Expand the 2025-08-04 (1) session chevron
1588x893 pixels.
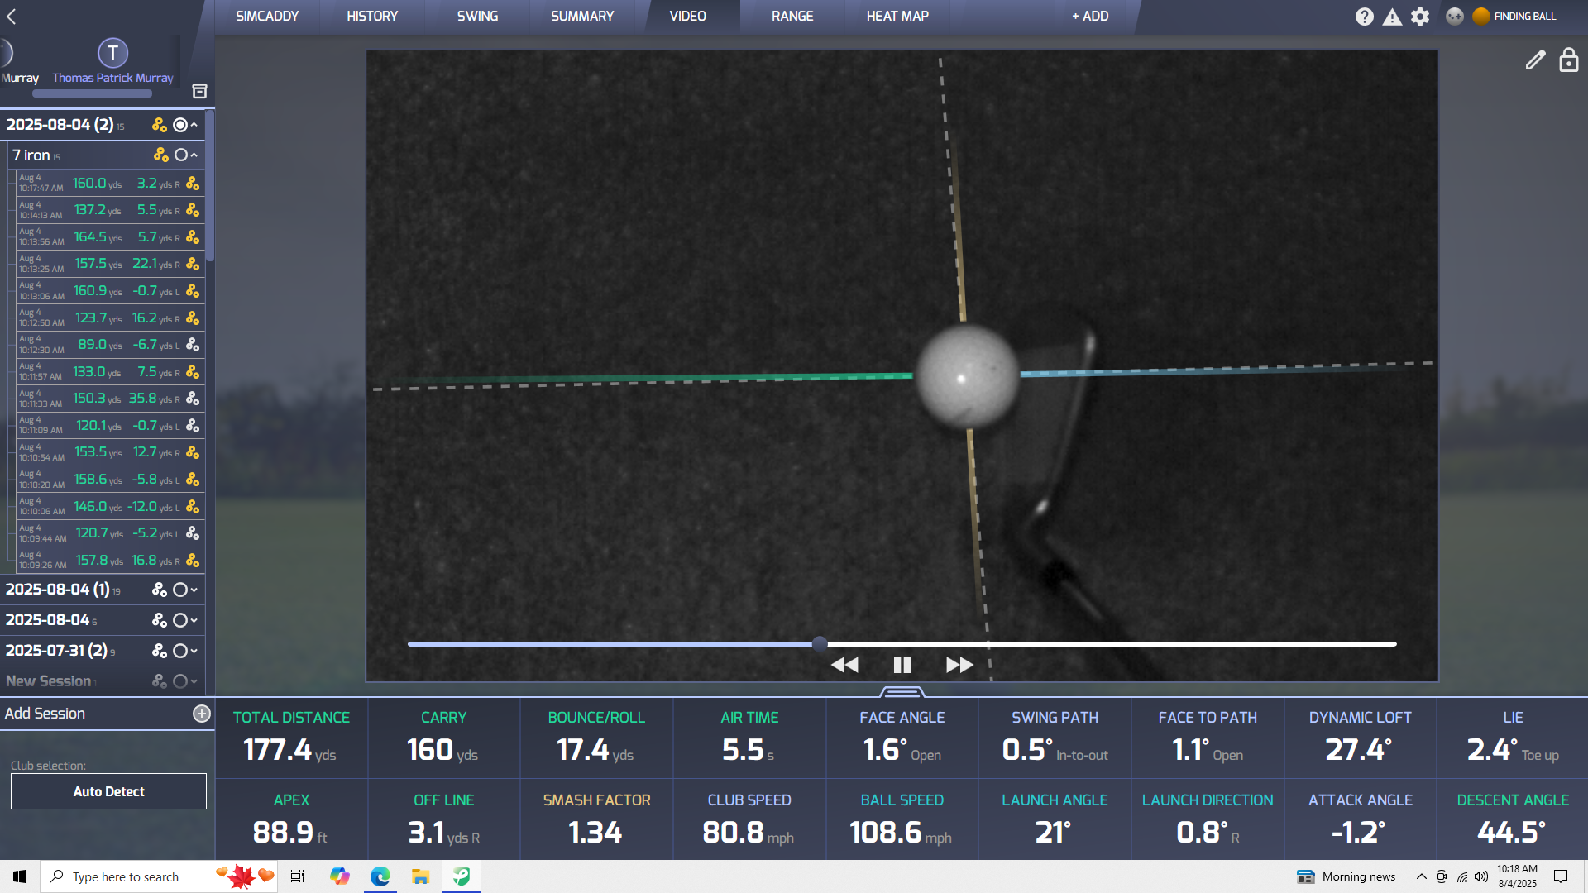coord(194,590)
